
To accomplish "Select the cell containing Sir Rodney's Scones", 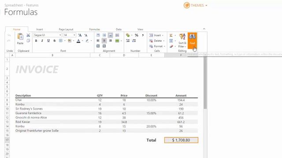I will pos(52,109).
